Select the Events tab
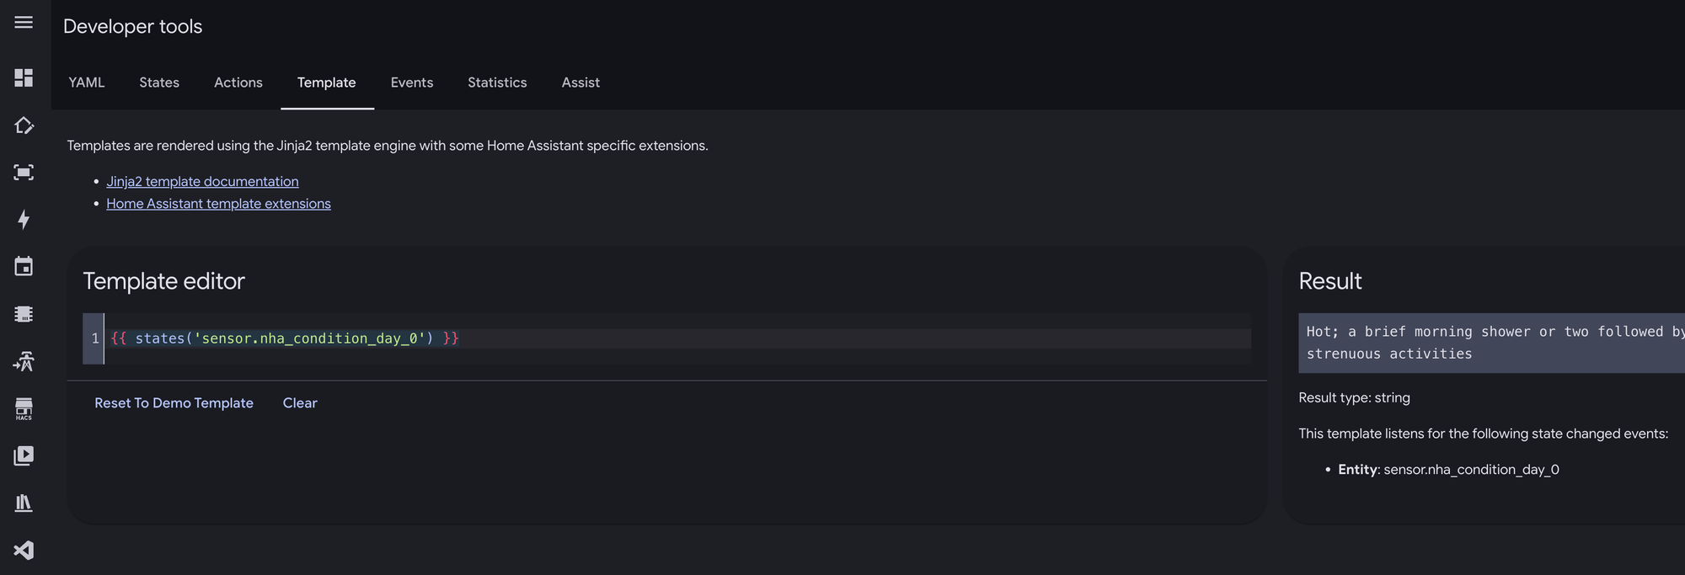1685x575 pixels. [412, 83]
